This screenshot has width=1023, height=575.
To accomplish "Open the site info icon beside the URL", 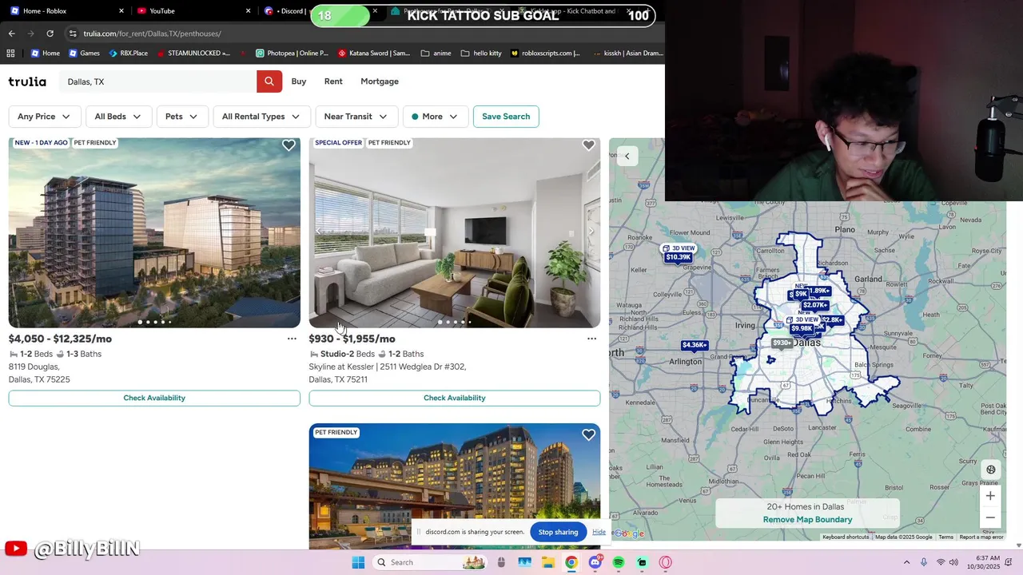I will coord(73,34).
